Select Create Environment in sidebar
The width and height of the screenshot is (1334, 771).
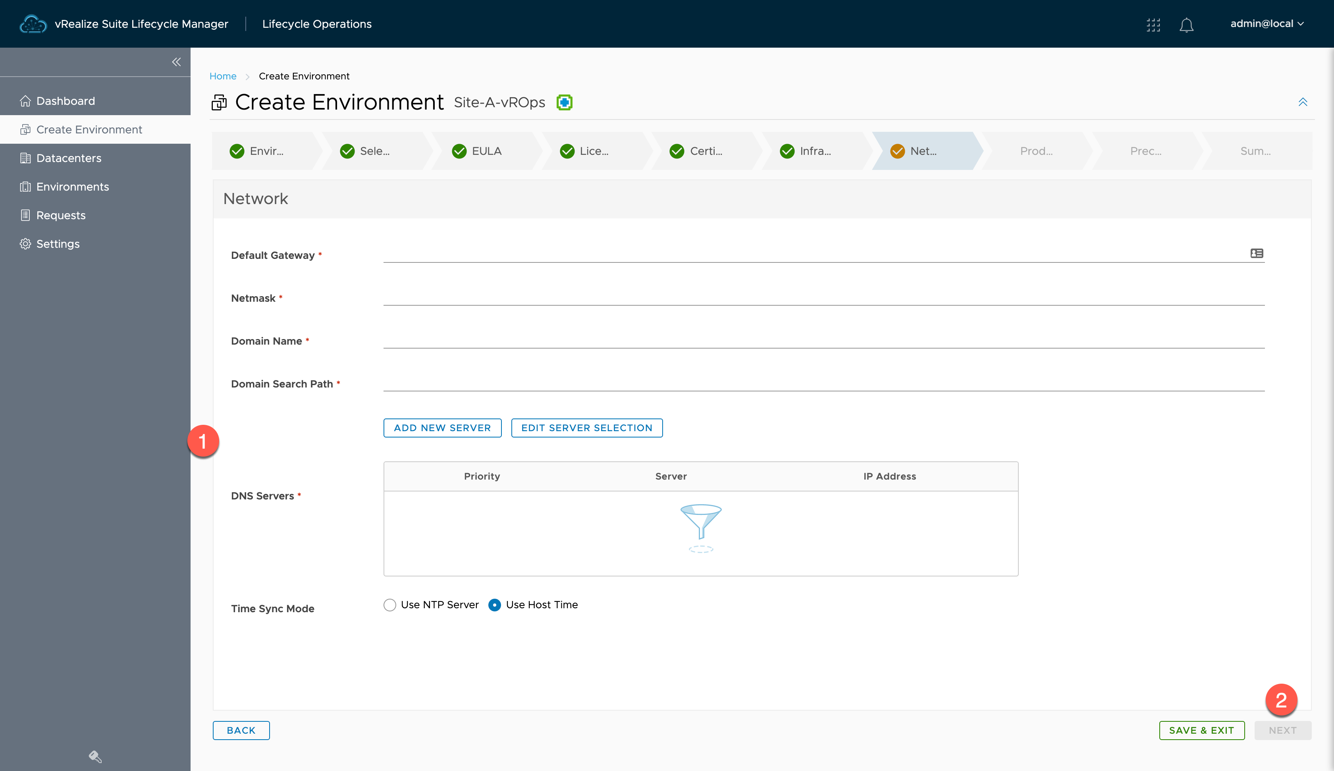95,129
